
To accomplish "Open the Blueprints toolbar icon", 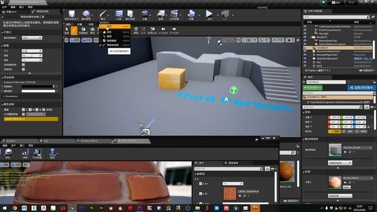I will click(161, 14).
